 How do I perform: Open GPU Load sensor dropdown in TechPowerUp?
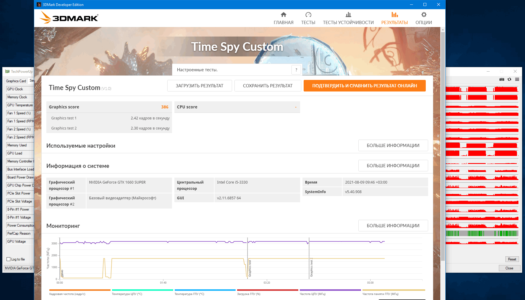point(20,153)
